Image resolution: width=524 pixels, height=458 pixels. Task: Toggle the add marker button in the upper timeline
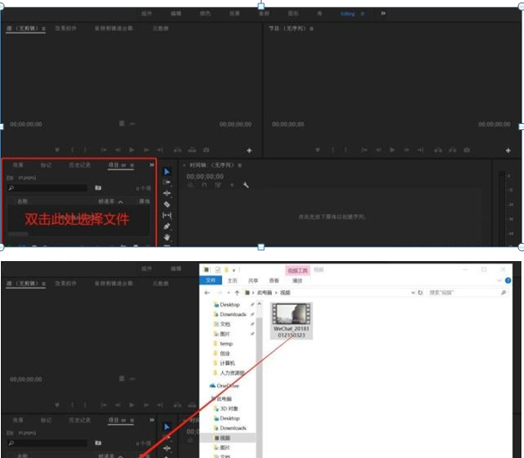tap(232, 185)
